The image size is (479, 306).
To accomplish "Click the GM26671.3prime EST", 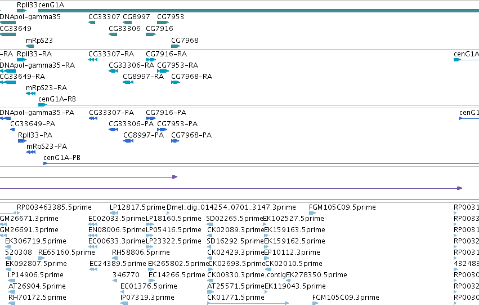I will (3, 224).
